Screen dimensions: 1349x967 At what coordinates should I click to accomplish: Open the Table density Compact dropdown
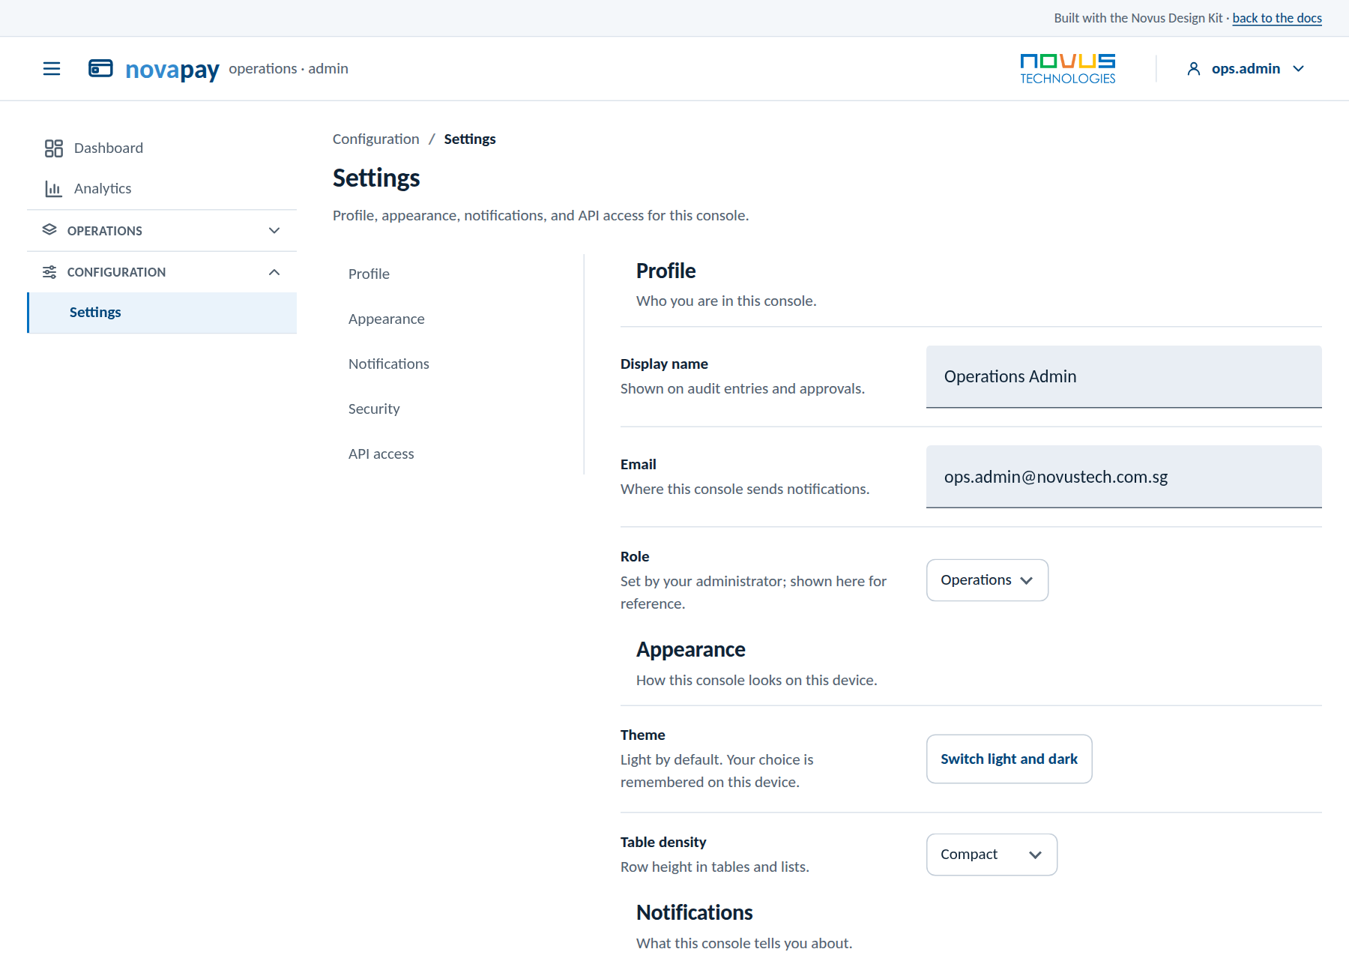click(x=992, y=855)
